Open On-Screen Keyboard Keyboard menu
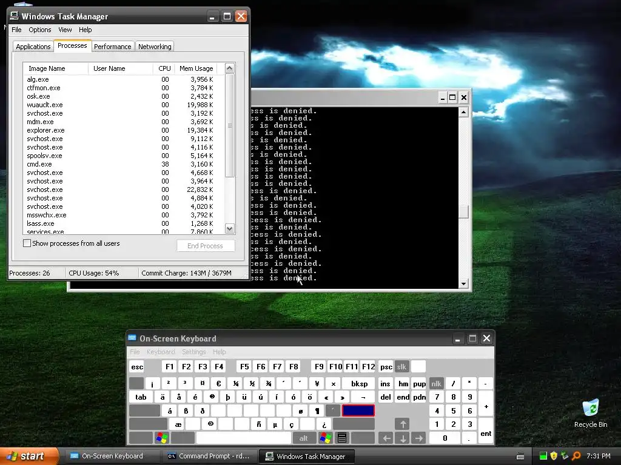Image resolution: width=621 pixels, height=465 pixels. click(x=161, y=352)
